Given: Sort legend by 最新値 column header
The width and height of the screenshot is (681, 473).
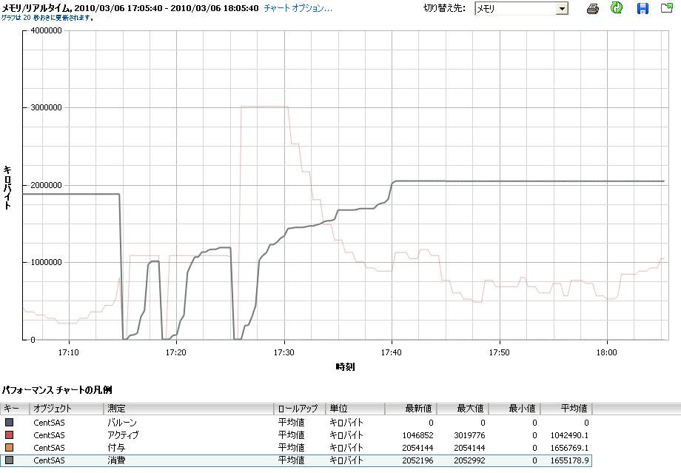Looking at the screenshot, I should [x=411, y=409].
